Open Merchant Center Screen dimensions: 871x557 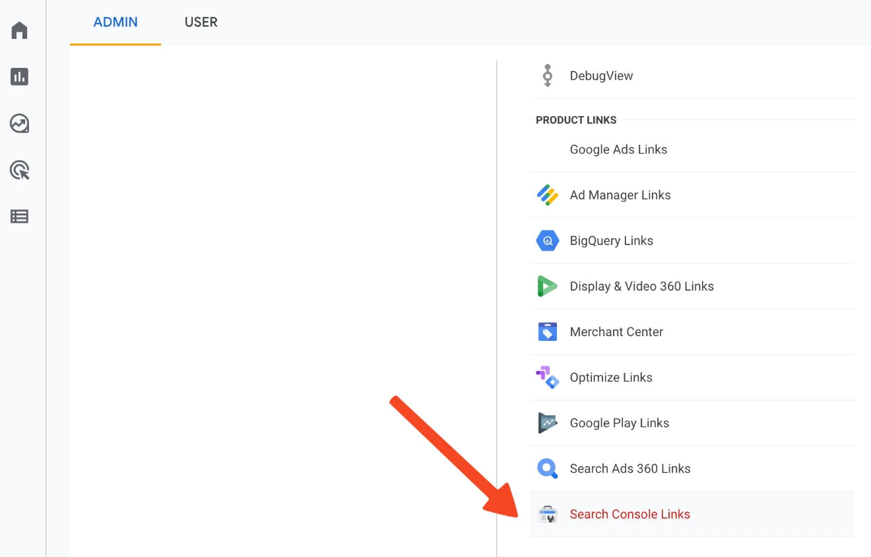click(x=692, y=332)
